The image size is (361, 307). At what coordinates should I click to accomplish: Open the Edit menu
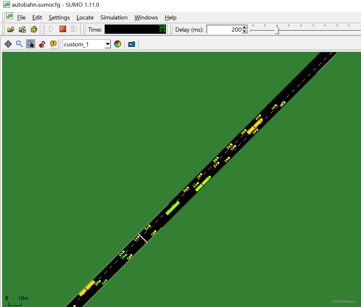(37, 18)
